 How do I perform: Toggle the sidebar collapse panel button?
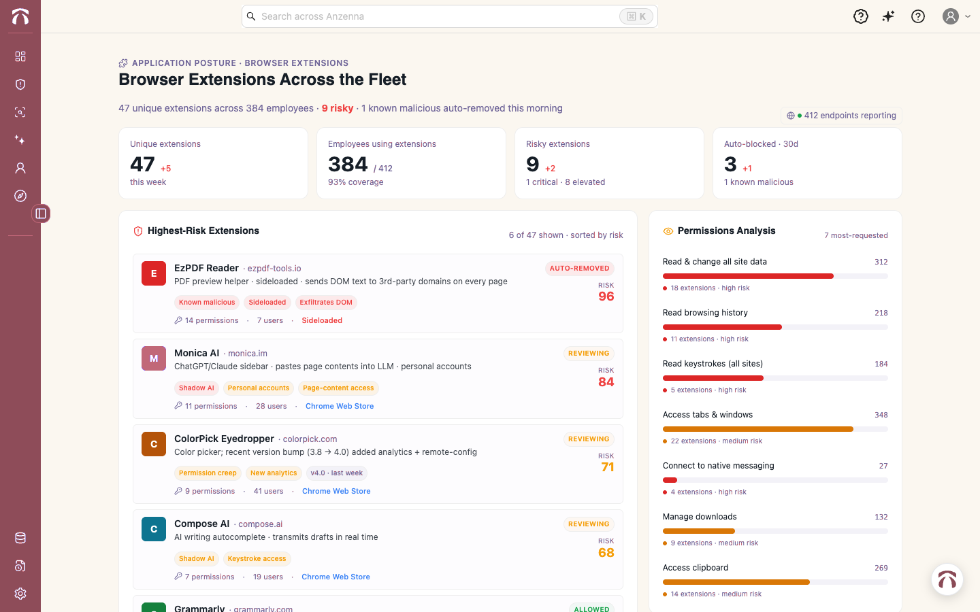coord(41,214)
